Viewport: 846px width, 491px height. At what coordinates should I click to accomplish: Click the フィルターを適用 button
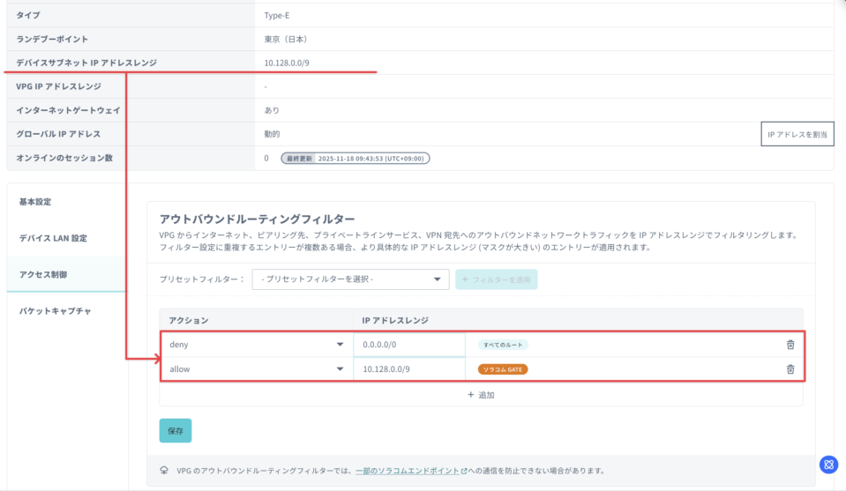(x=496, y=279)
